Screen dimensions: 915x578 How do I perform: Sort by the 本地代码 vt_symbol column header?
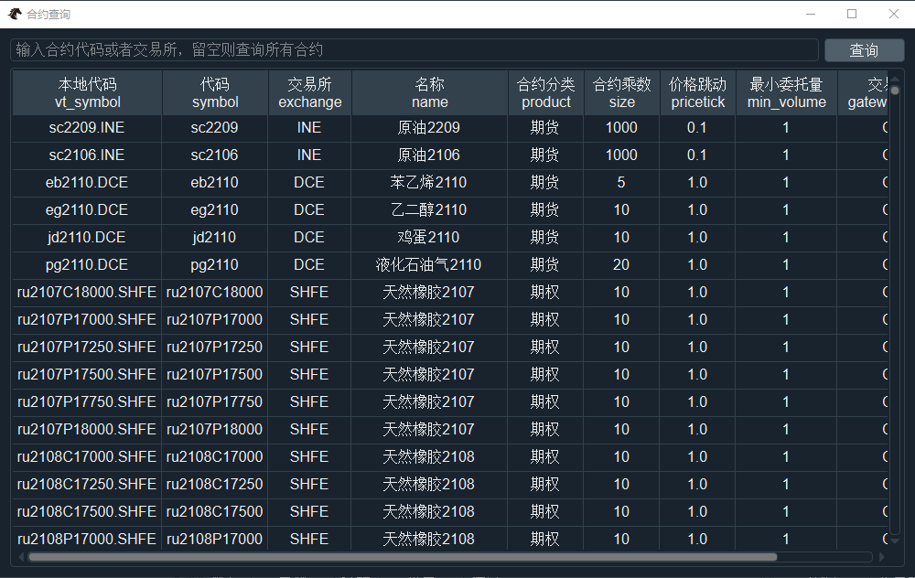click(x=85, y=92)
